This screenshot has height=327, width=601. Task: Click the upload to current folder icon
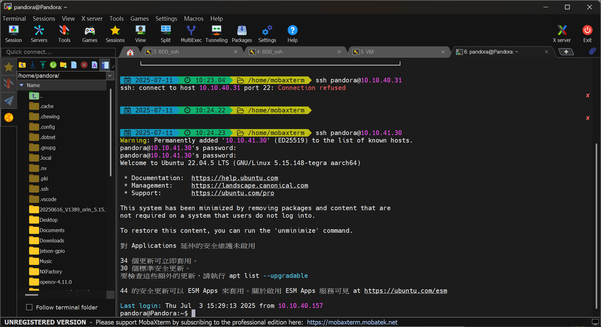pos(43,65)
